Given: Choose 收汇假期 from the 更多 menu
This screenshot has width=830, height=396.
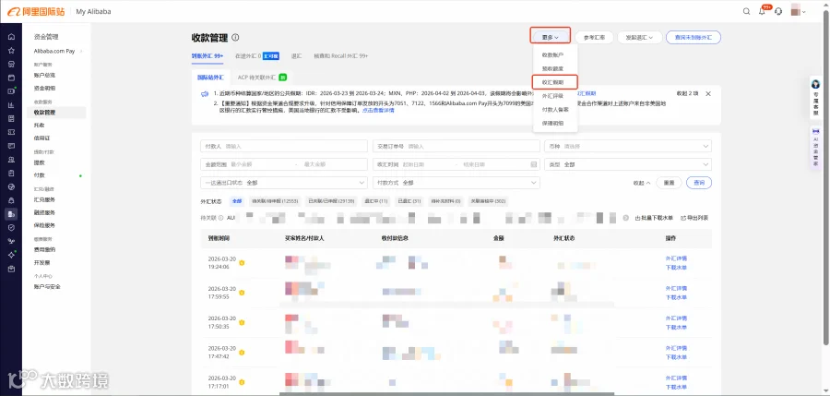Looking at the screenshot, I should [x=555, y=83].
